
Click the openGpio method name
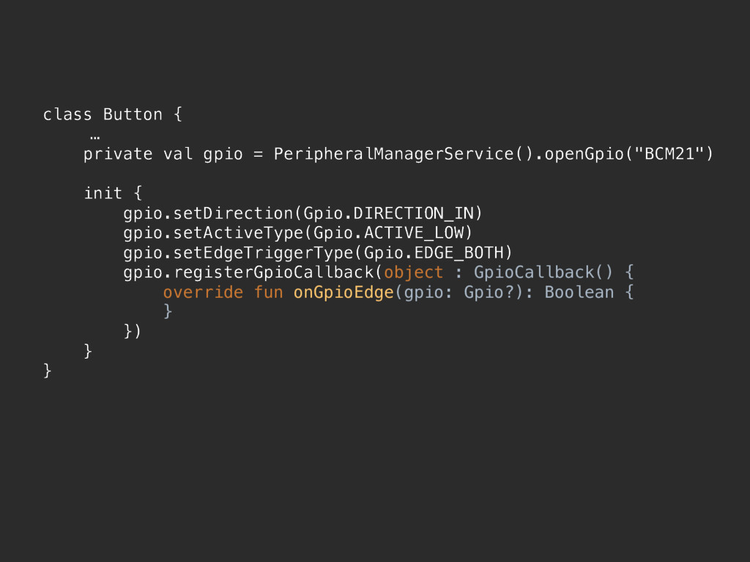pos(584,154)
